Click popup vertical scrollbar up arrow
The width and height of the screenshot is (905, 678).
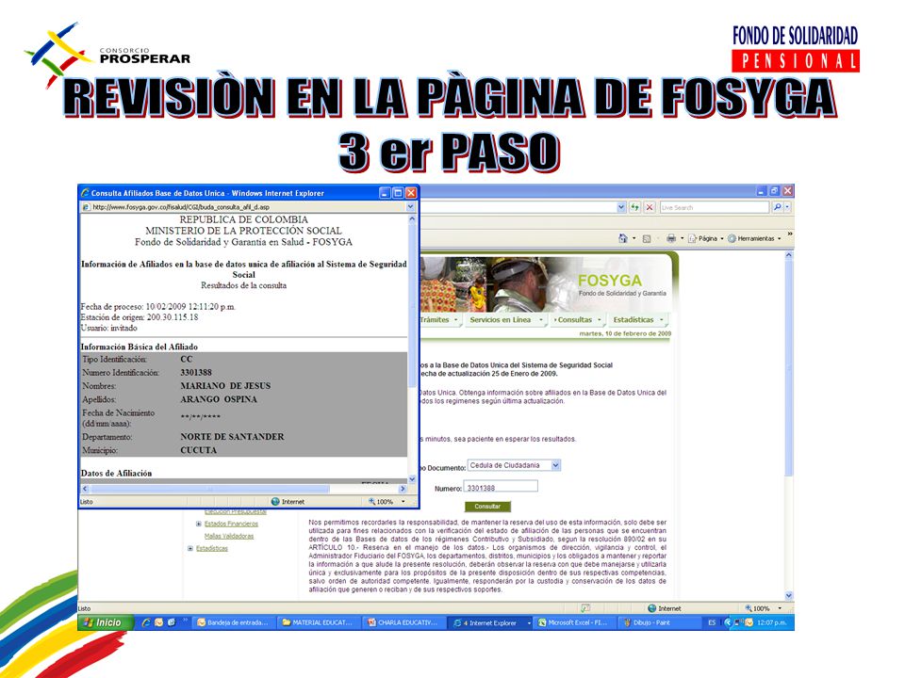412,219
